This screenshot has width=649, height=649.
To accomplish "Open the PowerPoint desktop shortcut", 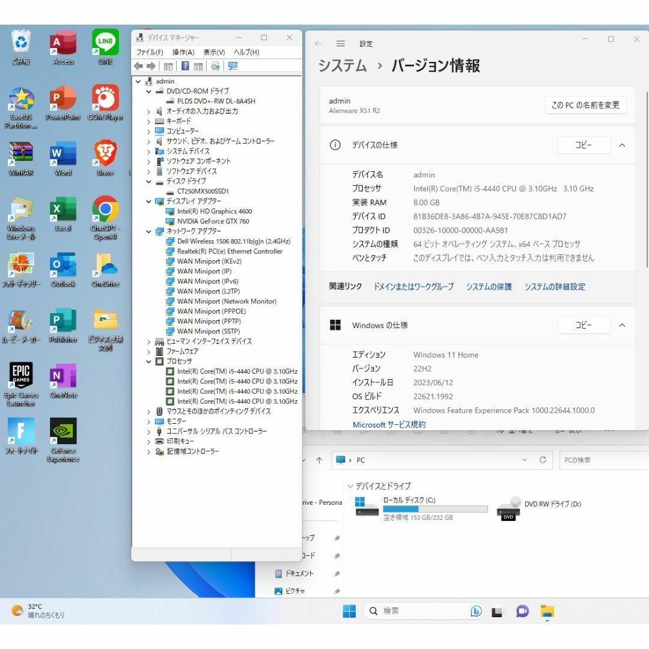I will coord(63,103).
